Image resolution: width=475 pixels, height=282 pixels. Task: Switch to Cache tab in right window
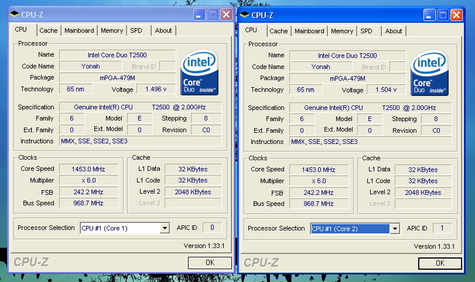(279, 31)
